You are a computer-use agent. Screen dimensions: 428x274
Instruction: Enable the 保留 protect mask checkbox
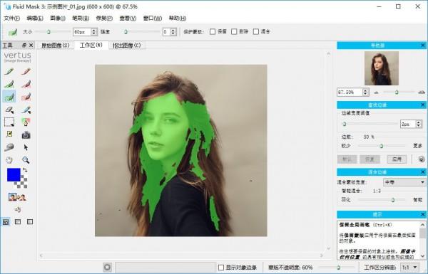[213, 32]
